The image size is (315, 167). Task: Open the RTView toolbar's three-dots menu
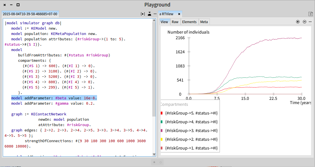(310, 22)
